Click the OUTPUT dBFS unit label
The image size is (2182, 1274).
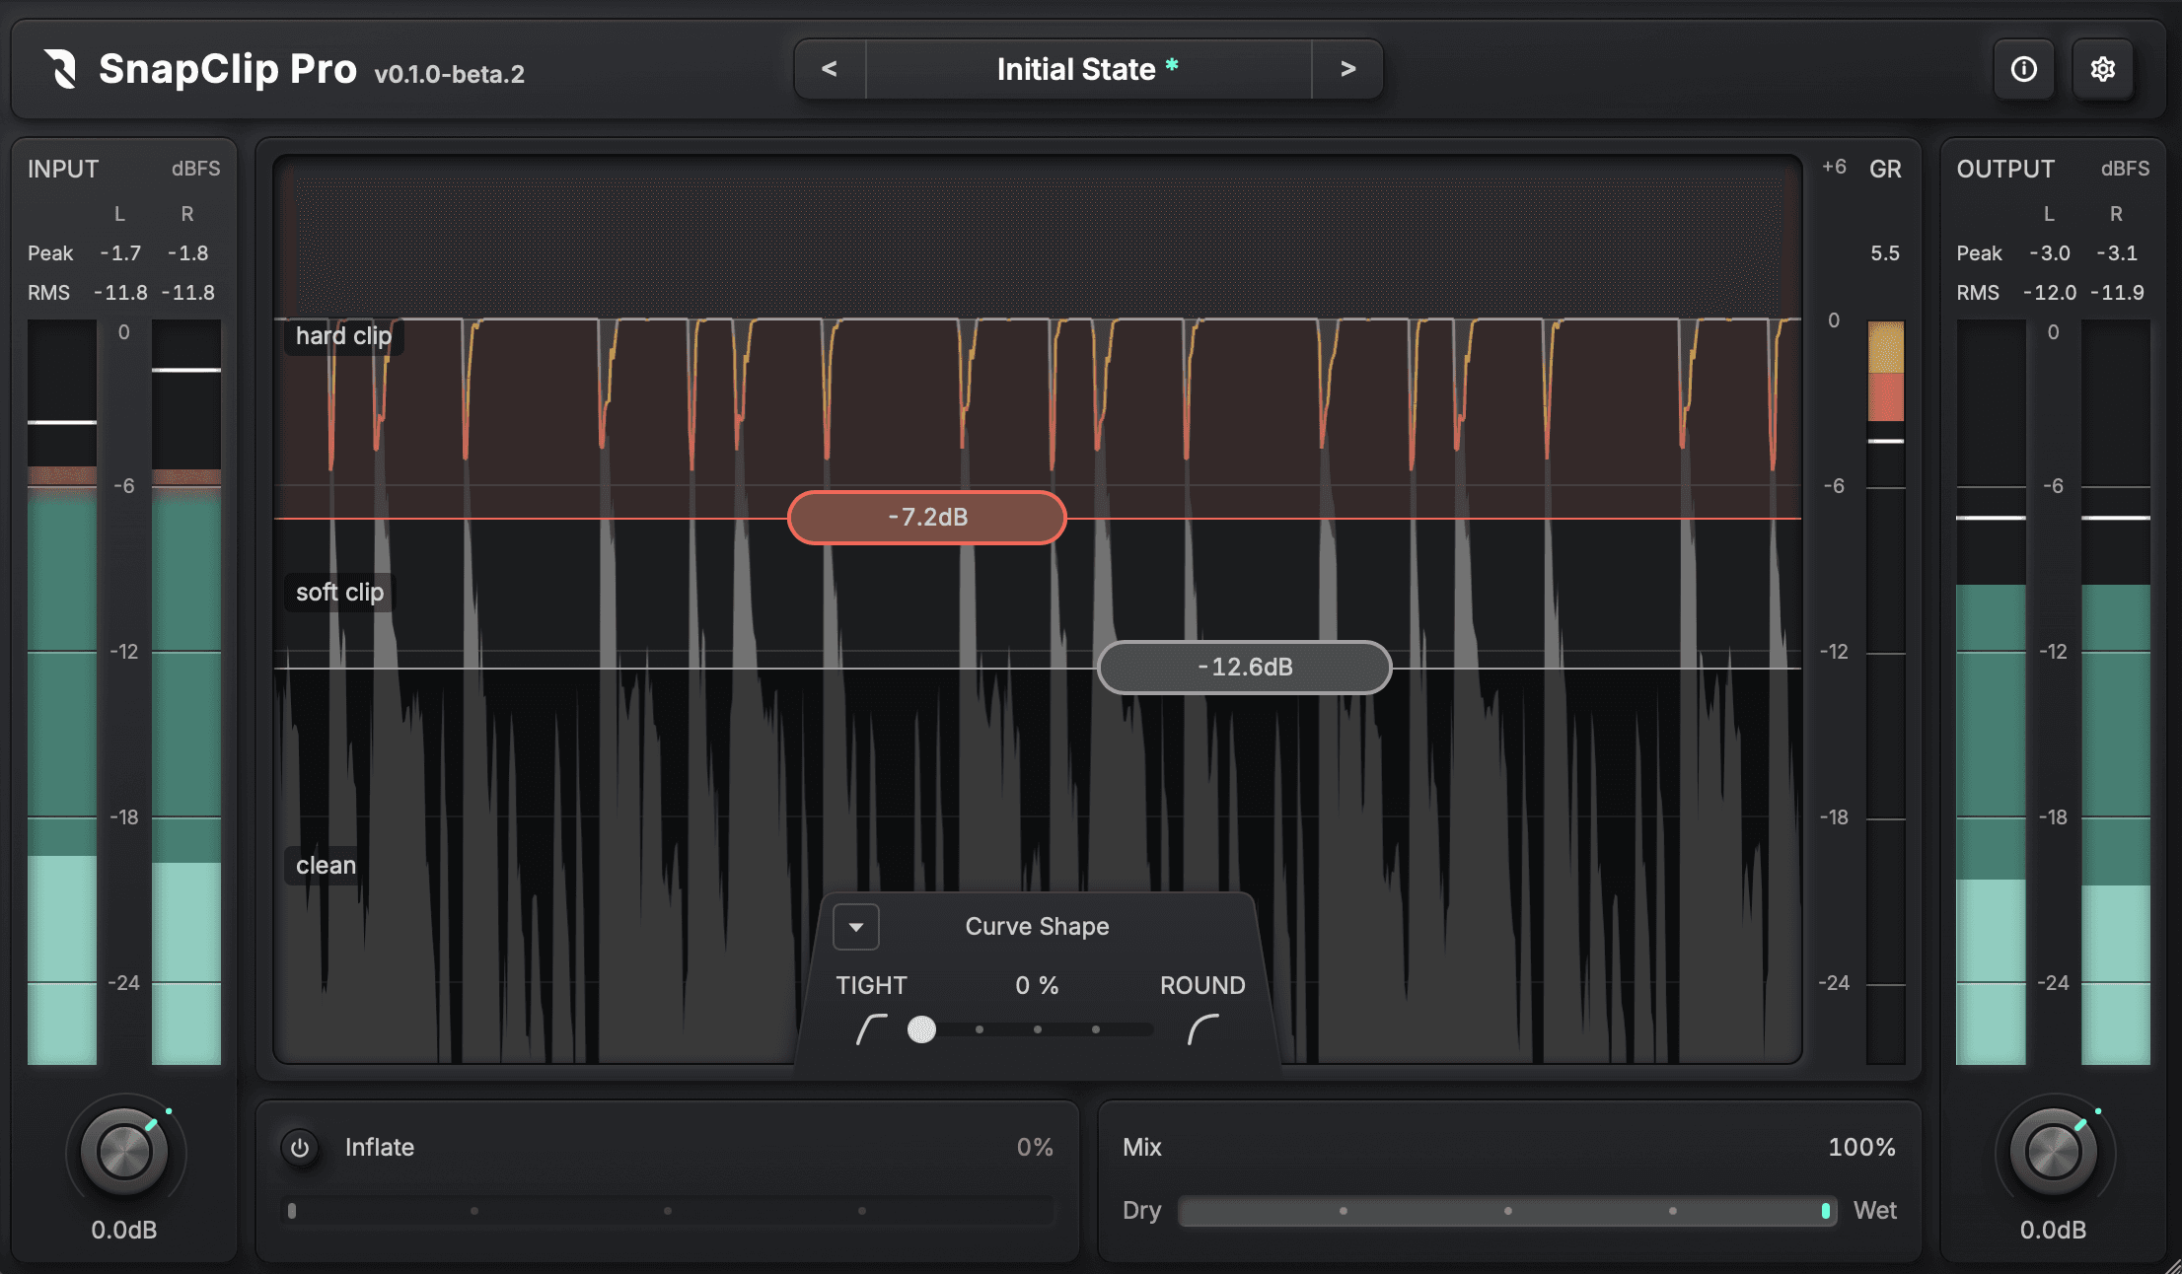tap(2125, 169)
